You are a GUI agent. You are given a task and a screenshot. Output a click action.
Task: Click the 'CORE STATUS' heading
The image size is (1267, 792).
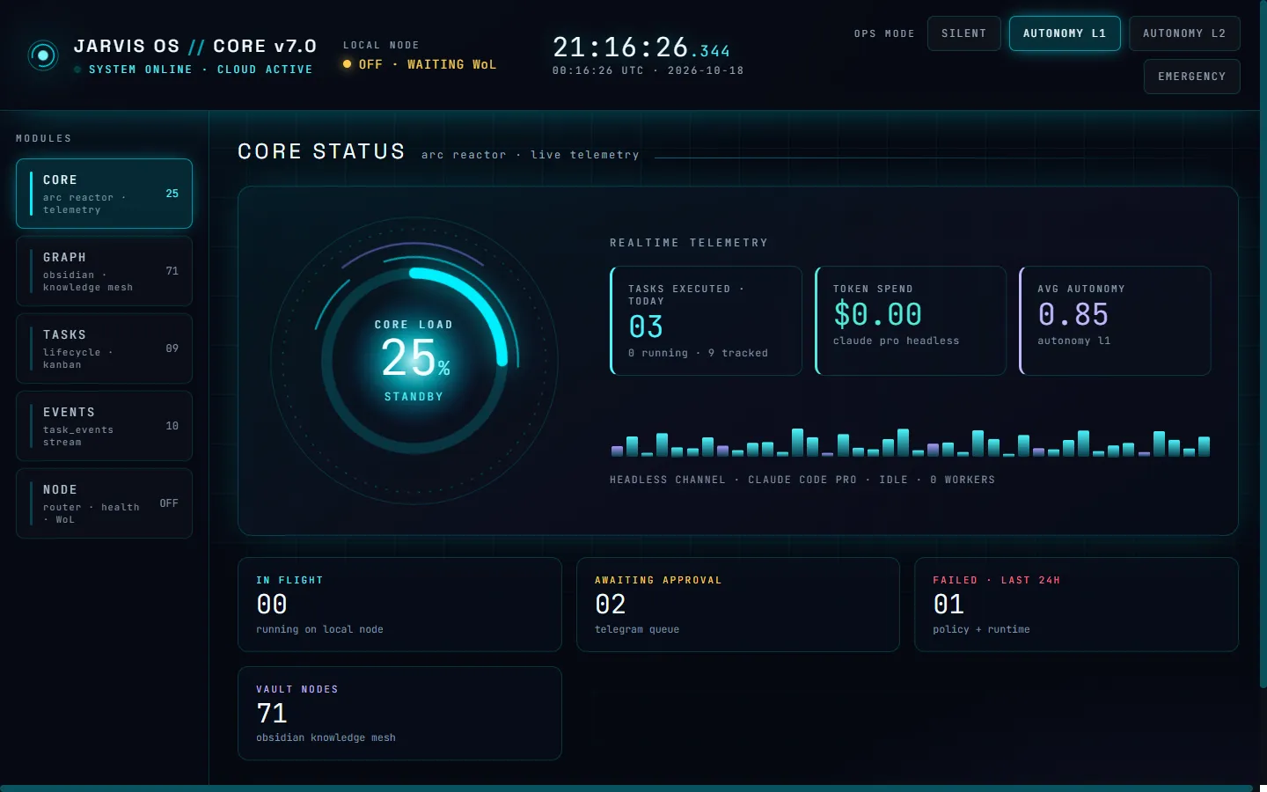click(321, 151)
